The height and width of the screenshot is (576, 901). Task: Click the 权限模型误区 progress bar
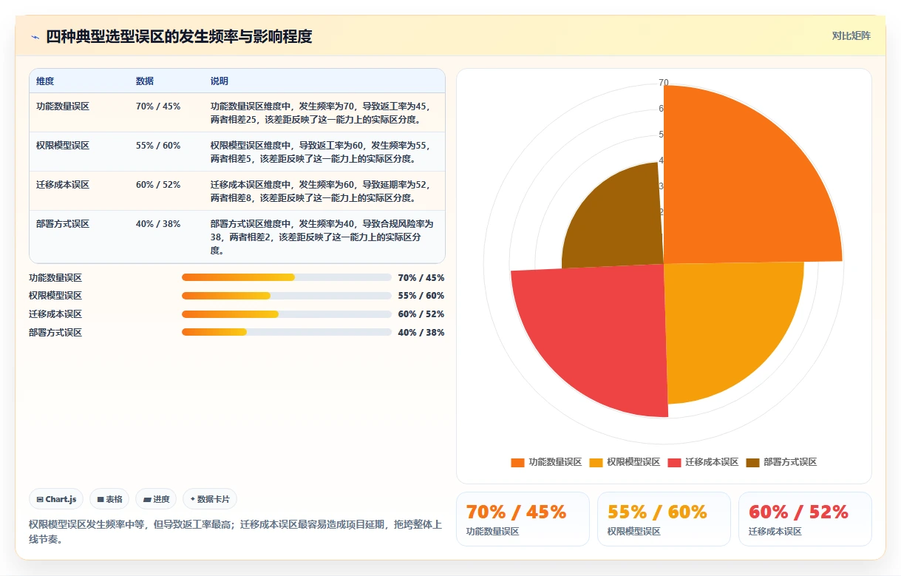(287, 296)
